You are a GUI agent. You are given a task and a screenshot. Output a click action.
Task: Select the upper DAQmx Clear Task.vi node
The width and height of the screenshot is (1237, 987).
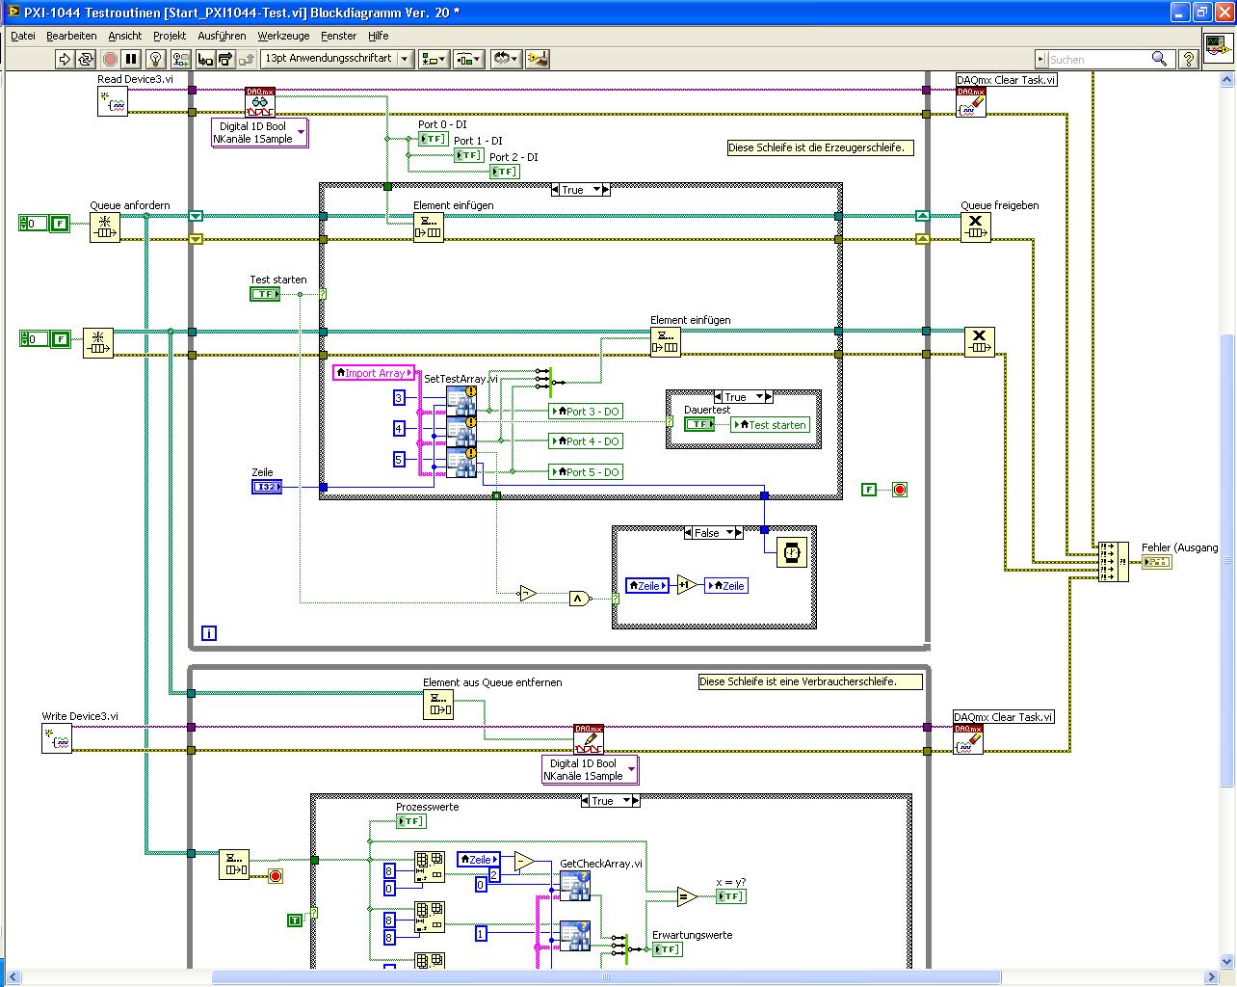(x=971, y=101)
